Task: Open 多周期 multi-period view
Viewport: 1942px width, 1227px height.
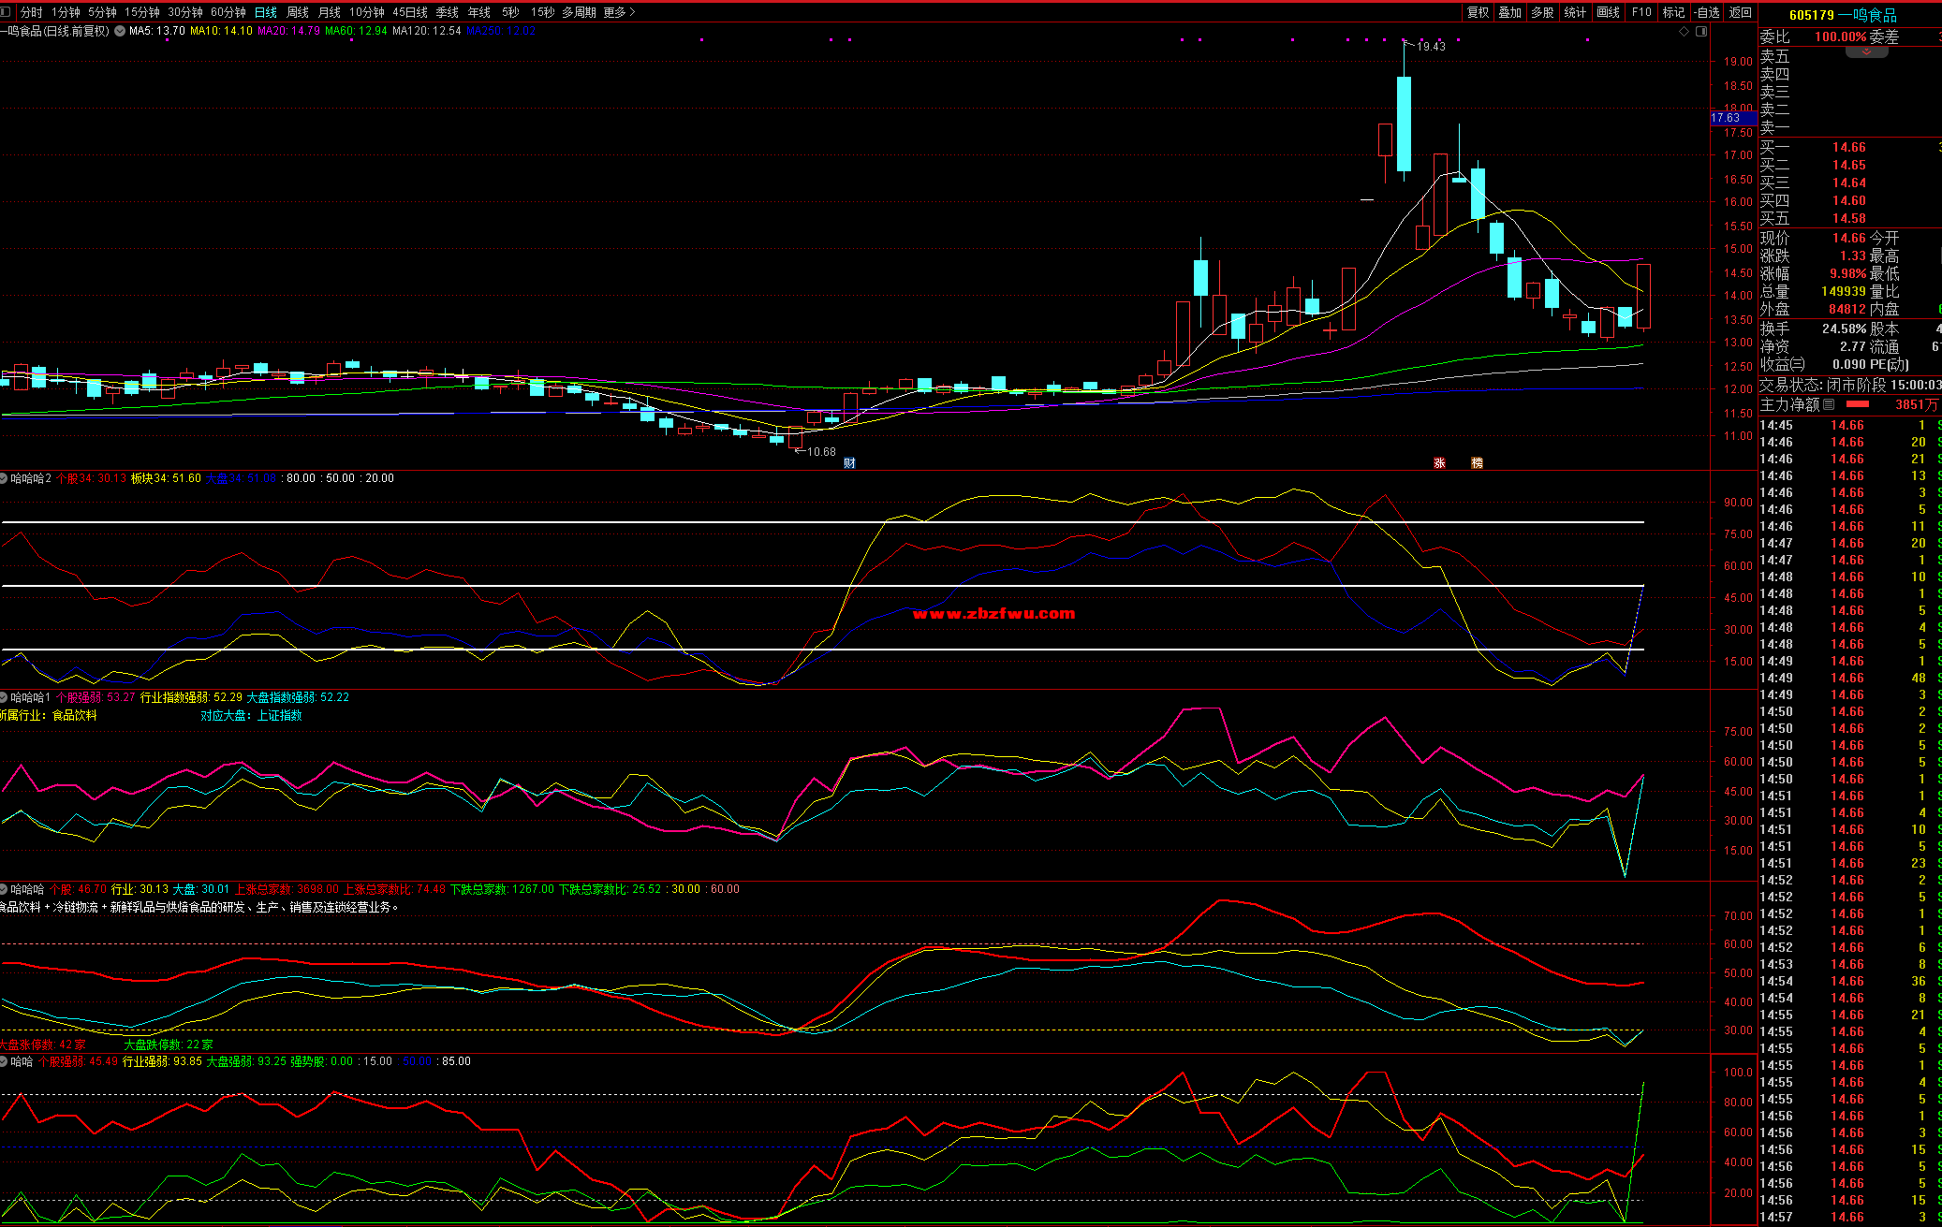Action: pyautogui.click(x=580, y=12)
